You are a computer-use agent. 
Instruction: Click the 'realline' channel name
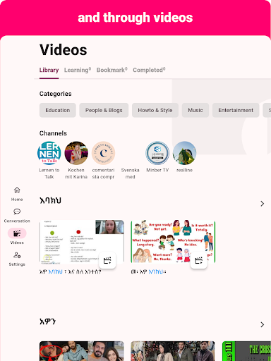click(184, 170)
